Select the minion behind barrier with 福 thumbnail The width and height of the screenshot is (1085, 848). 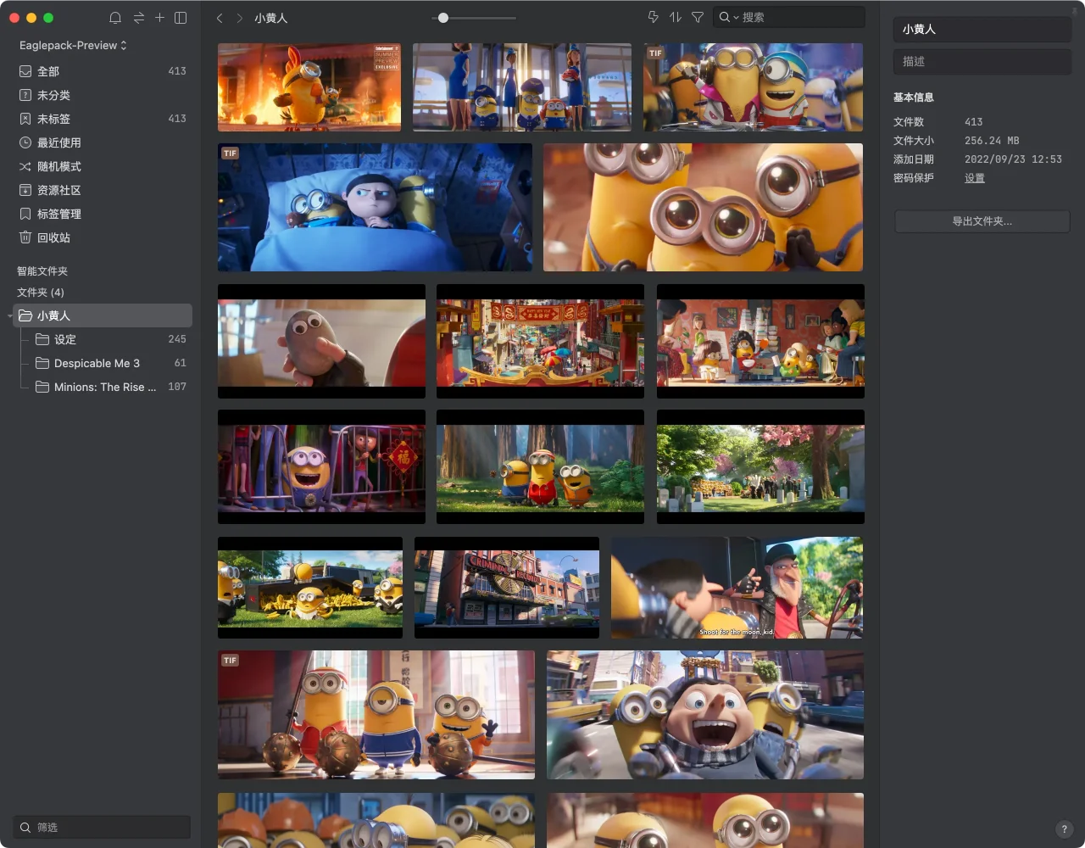[321, 466]
